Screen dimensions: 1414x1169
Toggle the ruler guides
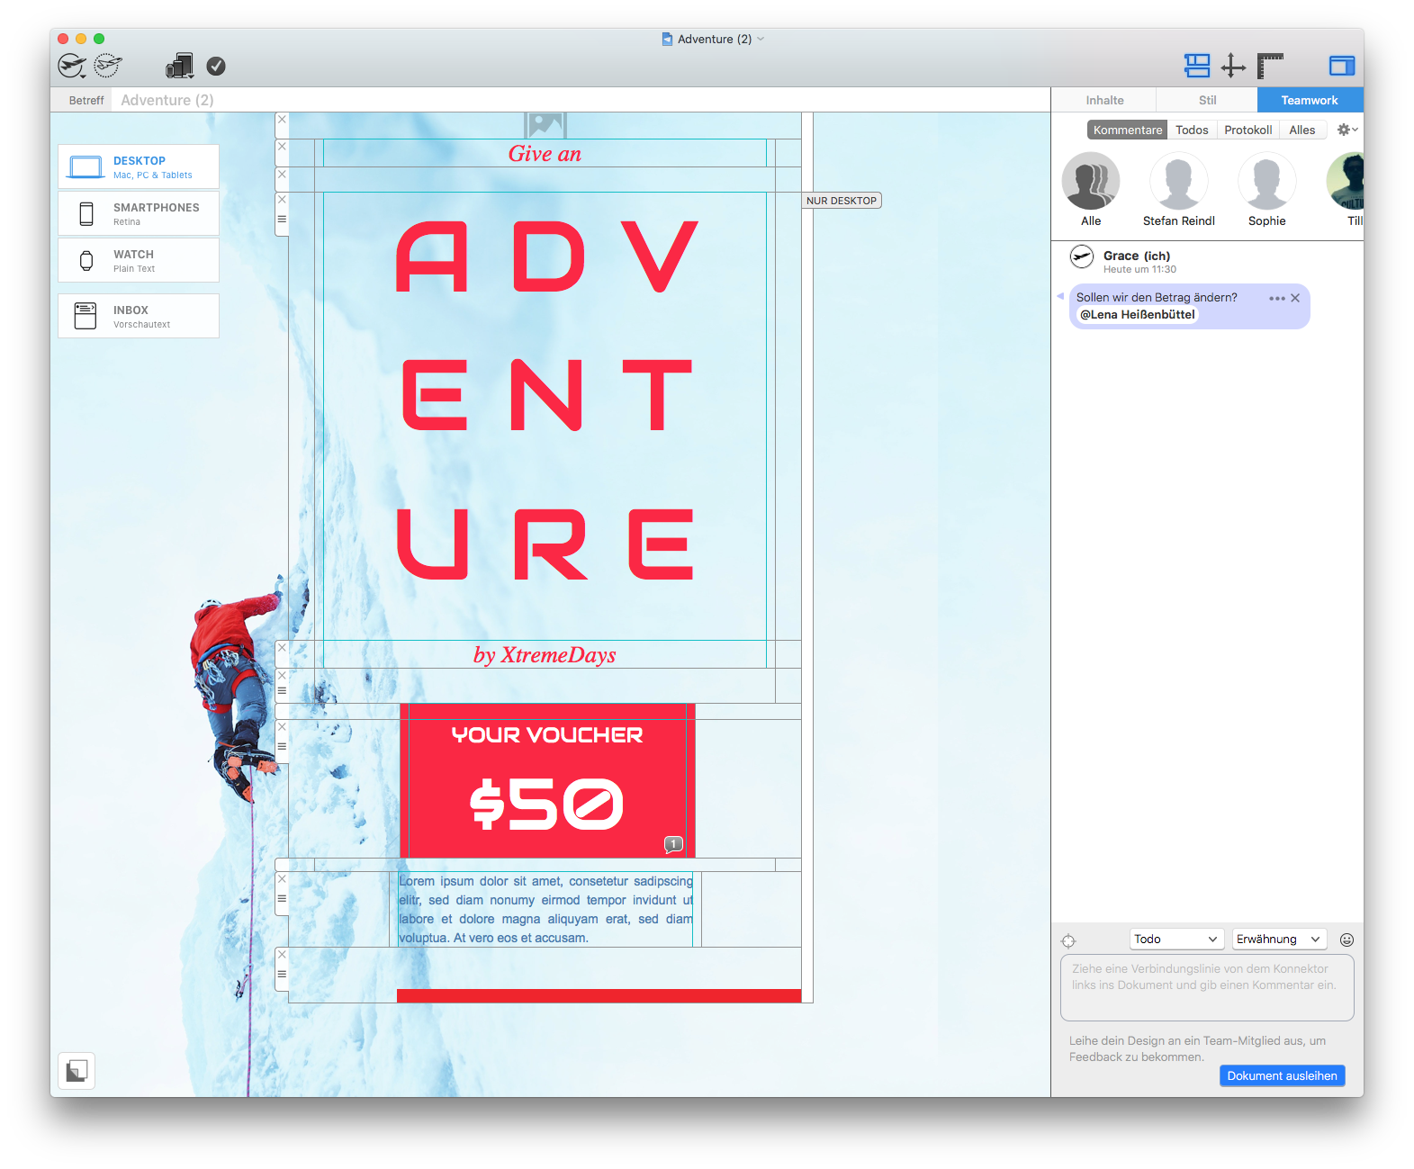(x=1270, y=66)
